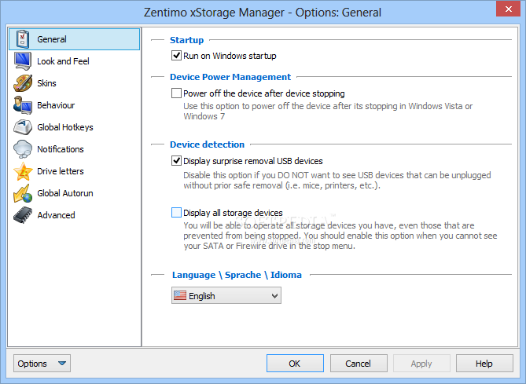Select the General category label
The image size is (526, 384).
[52, 39]
